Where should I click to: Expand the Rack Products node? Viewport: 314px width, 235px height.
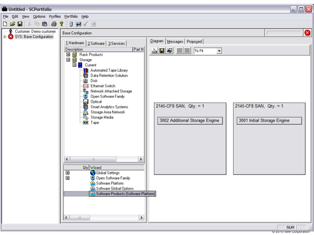pos(68,54)
